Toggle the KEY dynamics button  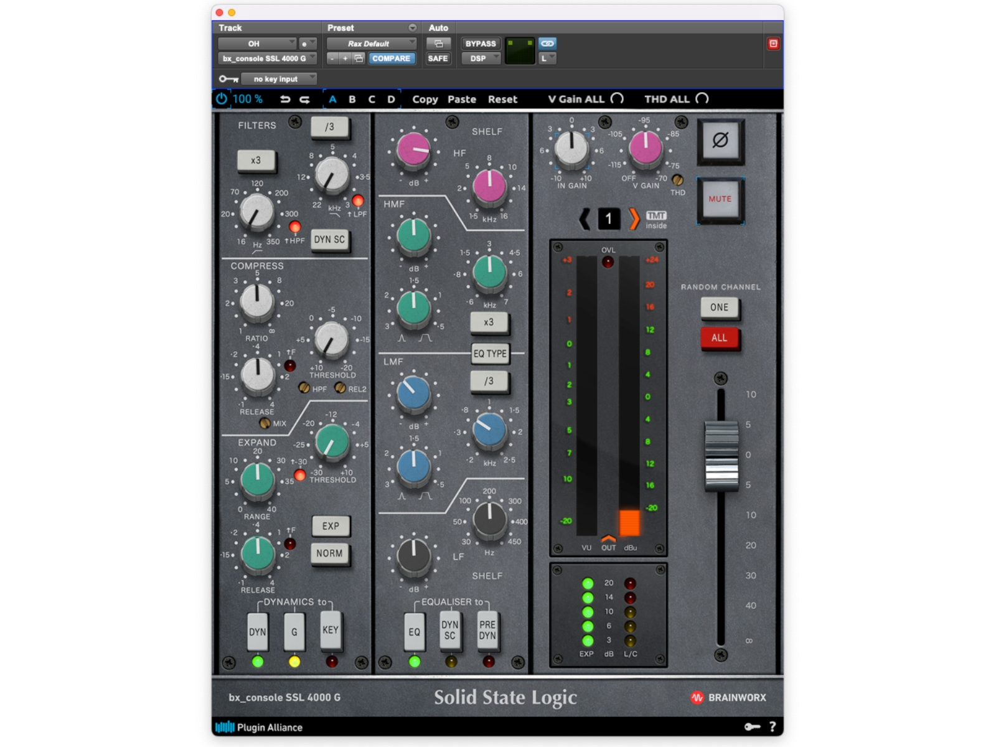click(331, 630)
